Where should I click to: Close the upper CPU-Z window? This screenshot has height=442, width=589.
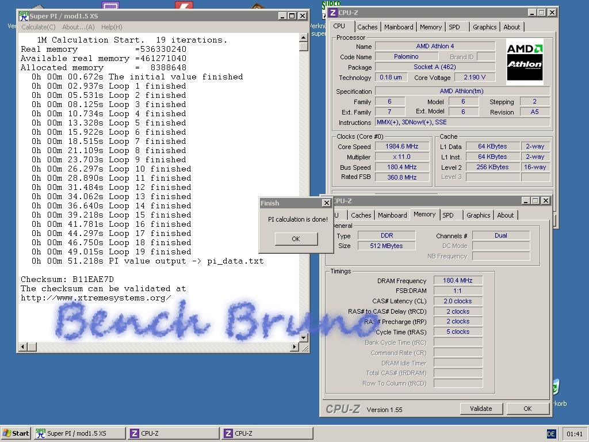pos(552,13)
